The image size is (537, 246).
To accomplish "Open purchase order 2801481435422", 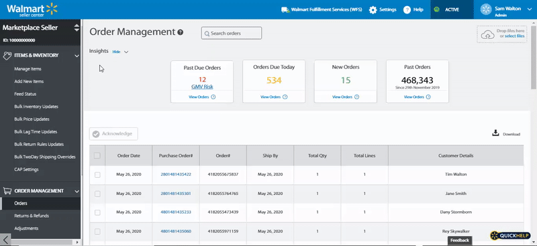I will 176,174.
